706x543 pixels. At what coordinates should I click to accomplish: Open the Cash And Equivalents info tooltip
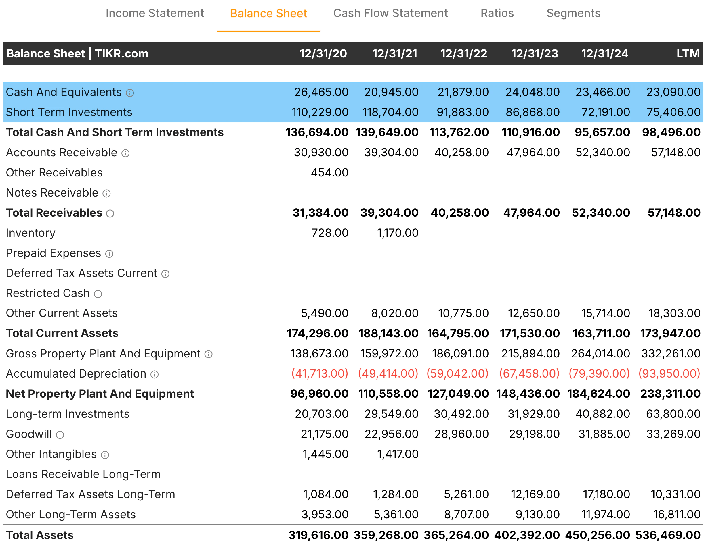(x=131, y=93)
